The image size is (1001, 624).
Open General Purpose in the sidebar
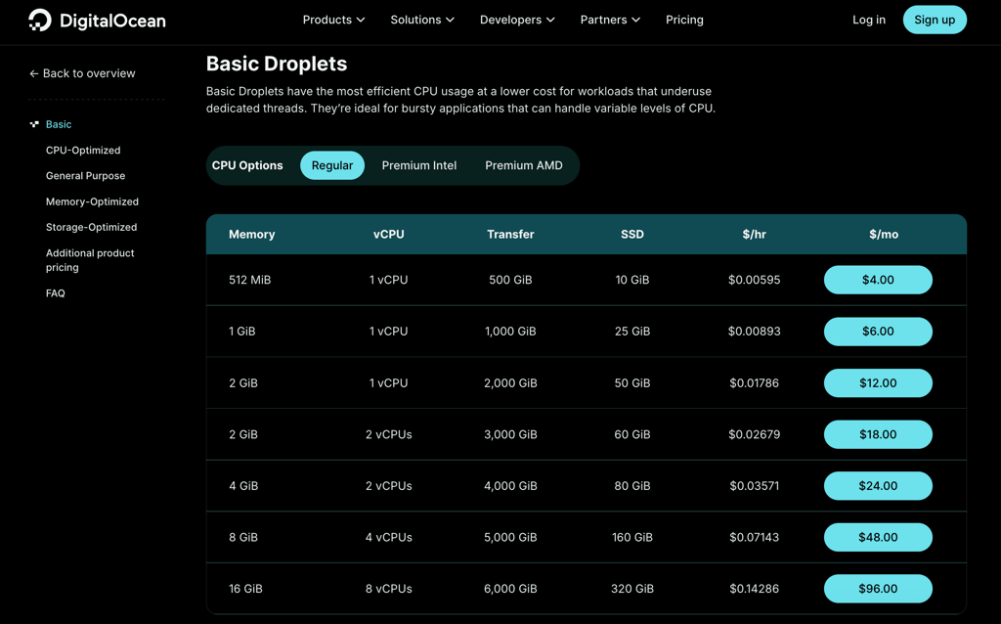86,176
